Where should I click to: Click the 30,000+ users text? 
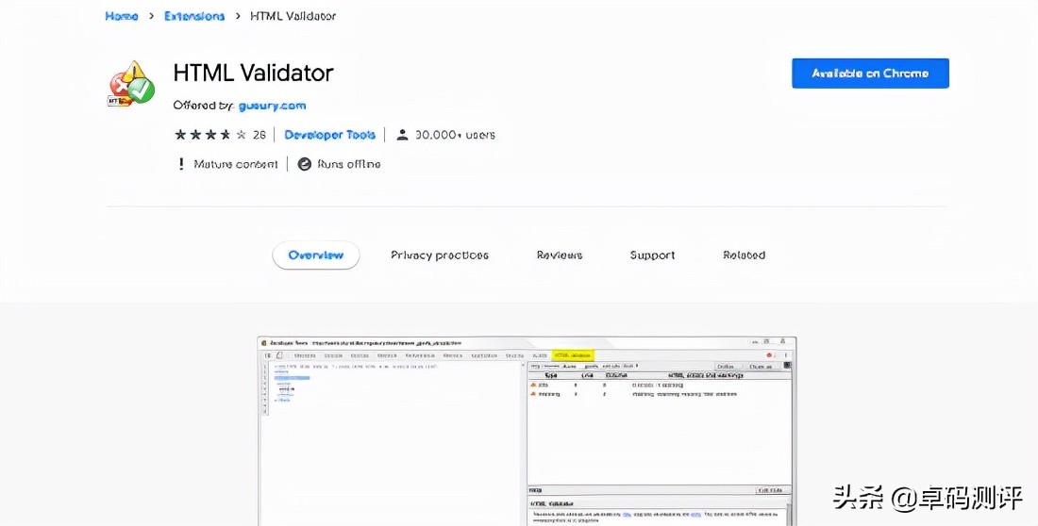tap(455, 135)
